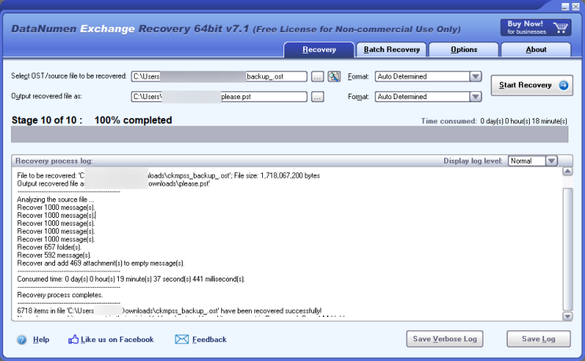
Task: Click the Save Verbose Log button
Action: (445, 339)
